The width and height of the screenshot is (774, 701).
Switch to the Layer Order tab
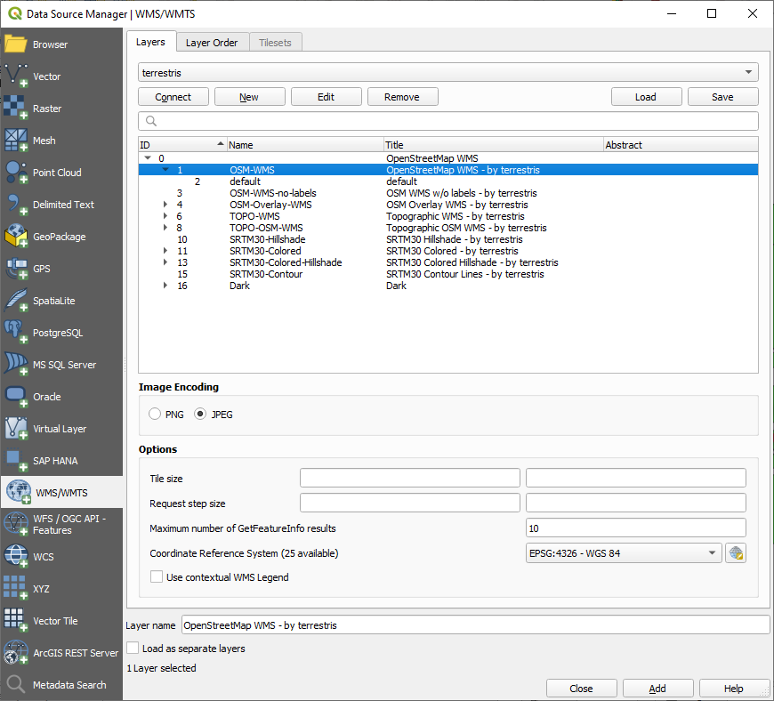(x=212, y=43)
